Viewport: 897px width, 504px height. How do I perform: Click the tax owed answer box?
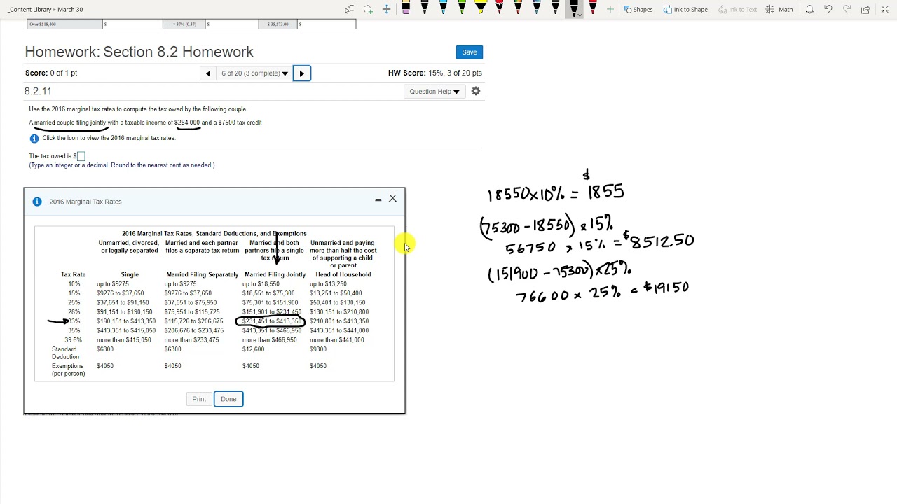81,156
